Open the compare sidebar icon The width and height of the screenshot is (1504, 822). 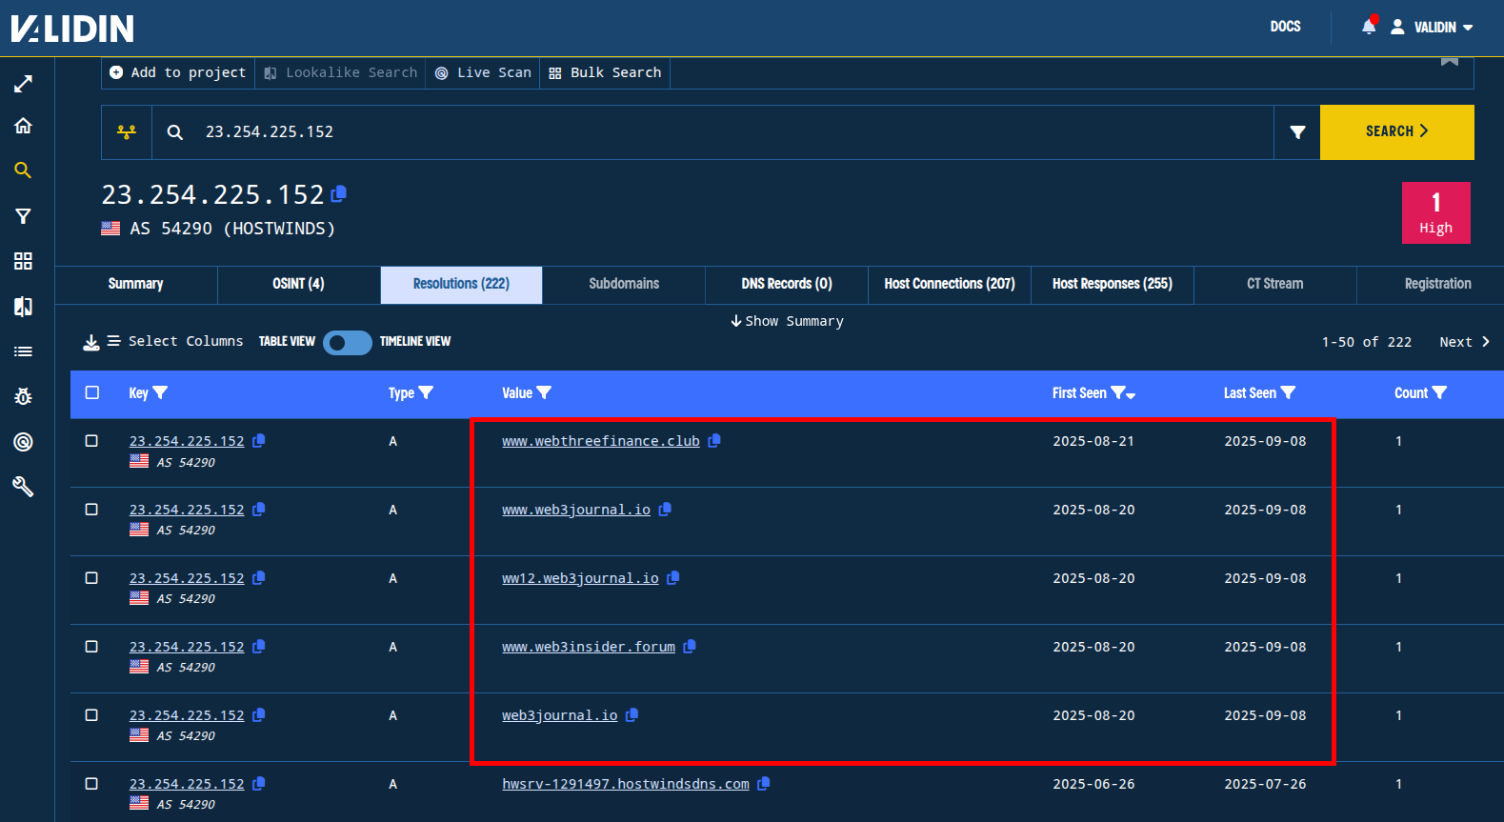click(x=23, y=306)
